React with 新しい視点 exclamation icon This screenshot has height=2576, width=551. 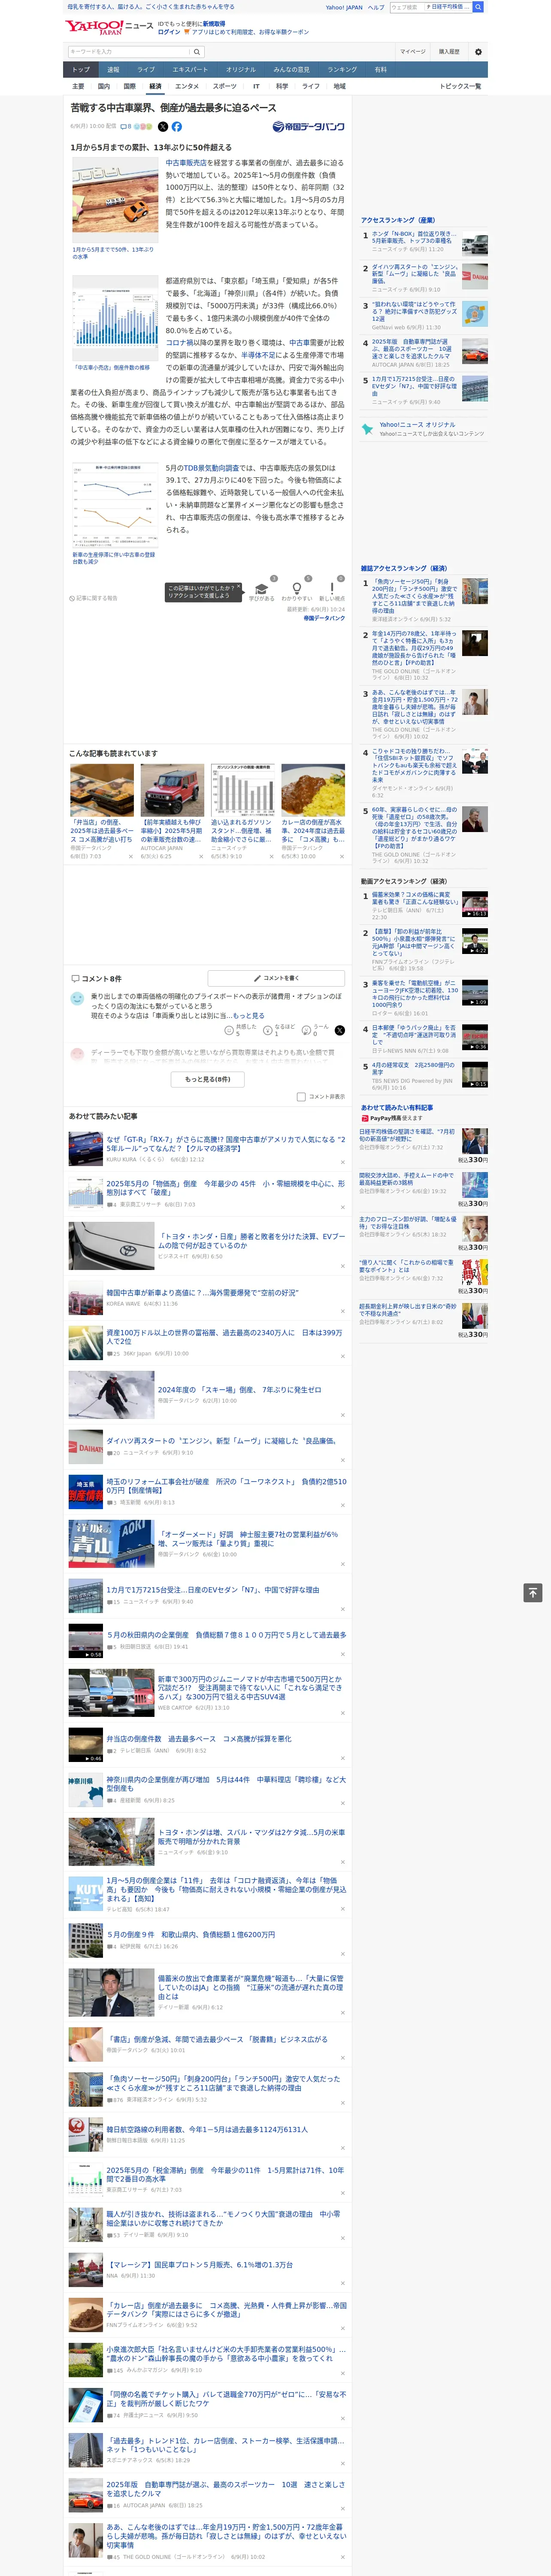pyautogui.click(x=332, y=589)
